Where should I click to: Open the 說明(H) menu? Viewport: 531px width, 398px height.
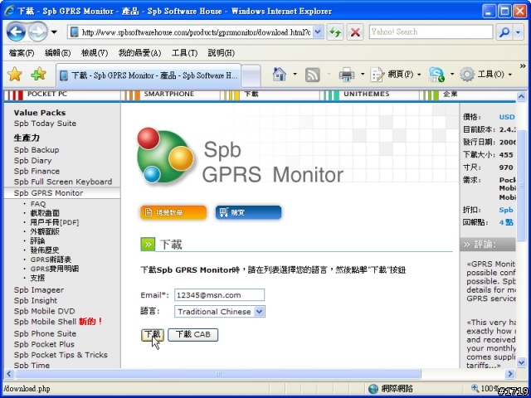[x=222, y=53]
